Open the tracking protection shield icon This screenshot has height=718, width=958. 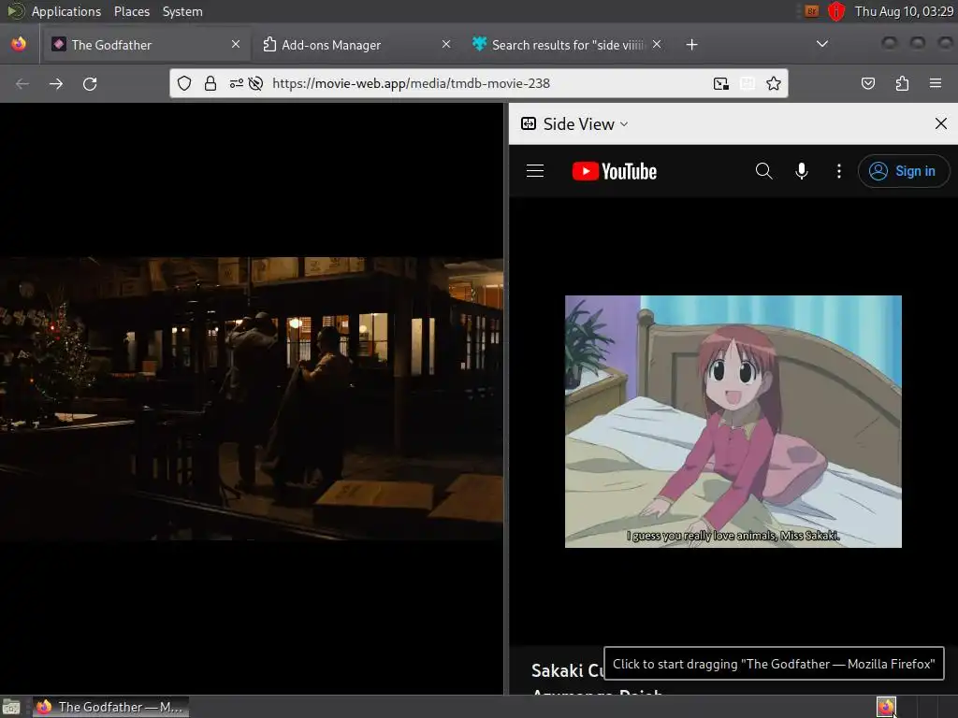pos(184,83)
